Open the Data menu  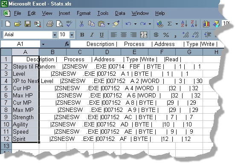pyautogui.click(x=120, y=13)
